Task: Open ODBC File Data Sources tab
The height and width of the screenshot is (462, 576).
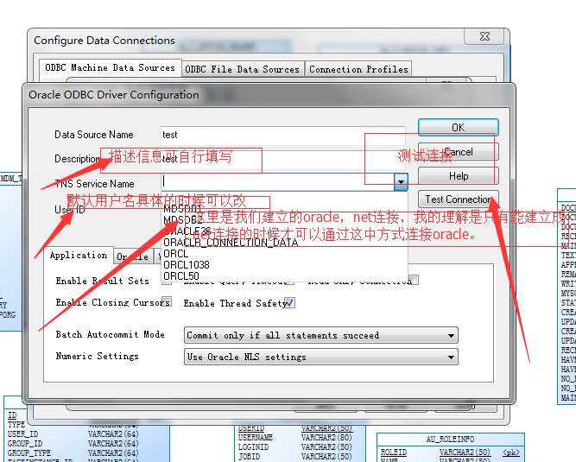Action: click(243, 69)
